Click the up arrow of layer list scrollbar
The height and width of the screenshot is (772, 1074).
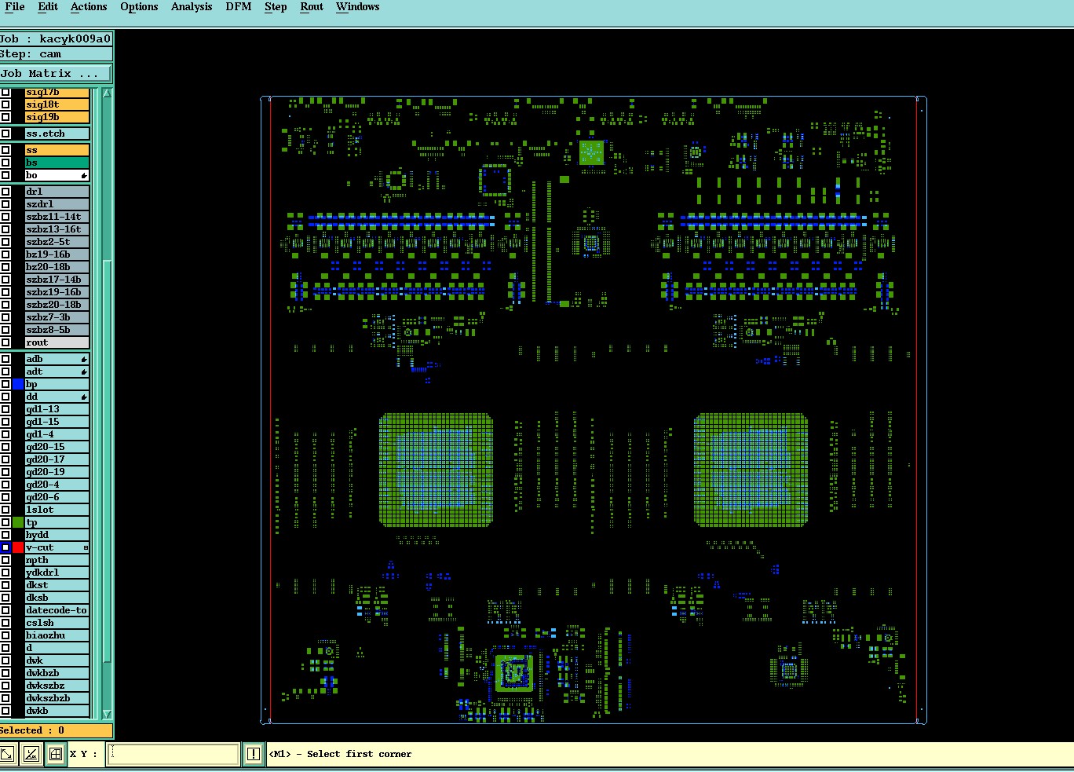pos(107,93)
